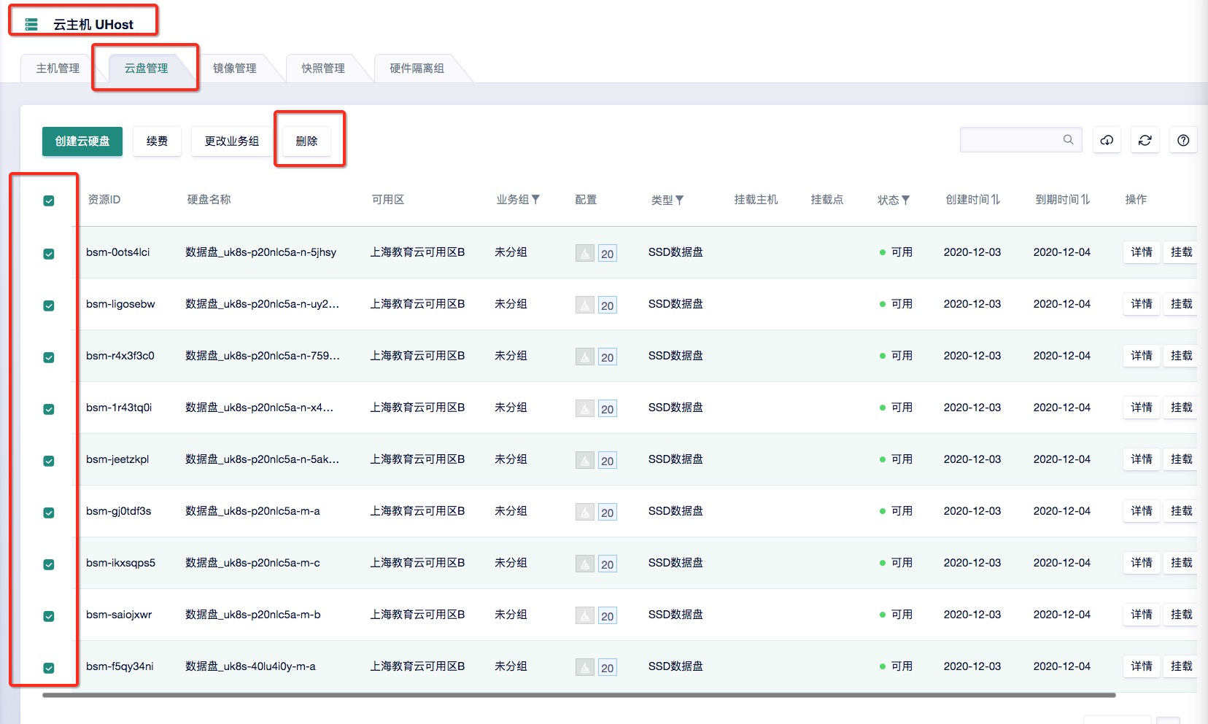Toggle the select-all checkbox in header
1208x724 pixels.
click(x=49, y=201)
